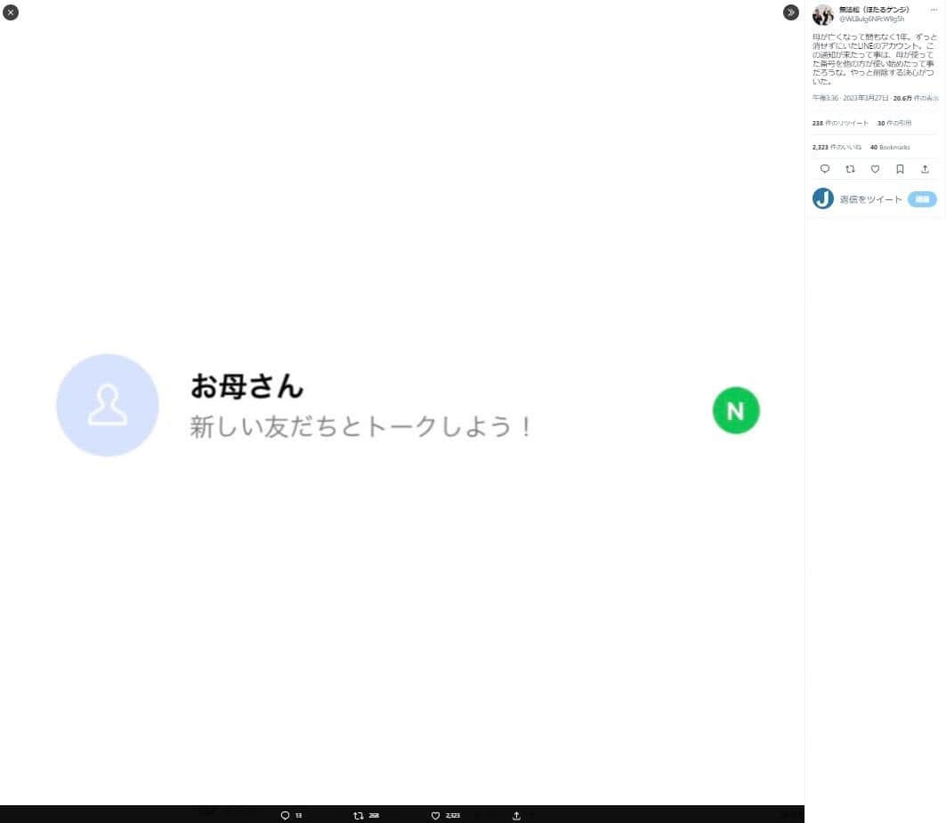Viewport: 946px width, 823px height.
Task: Toggle the retweet arrows icon in the tweet panel
Action: point(850,169)
